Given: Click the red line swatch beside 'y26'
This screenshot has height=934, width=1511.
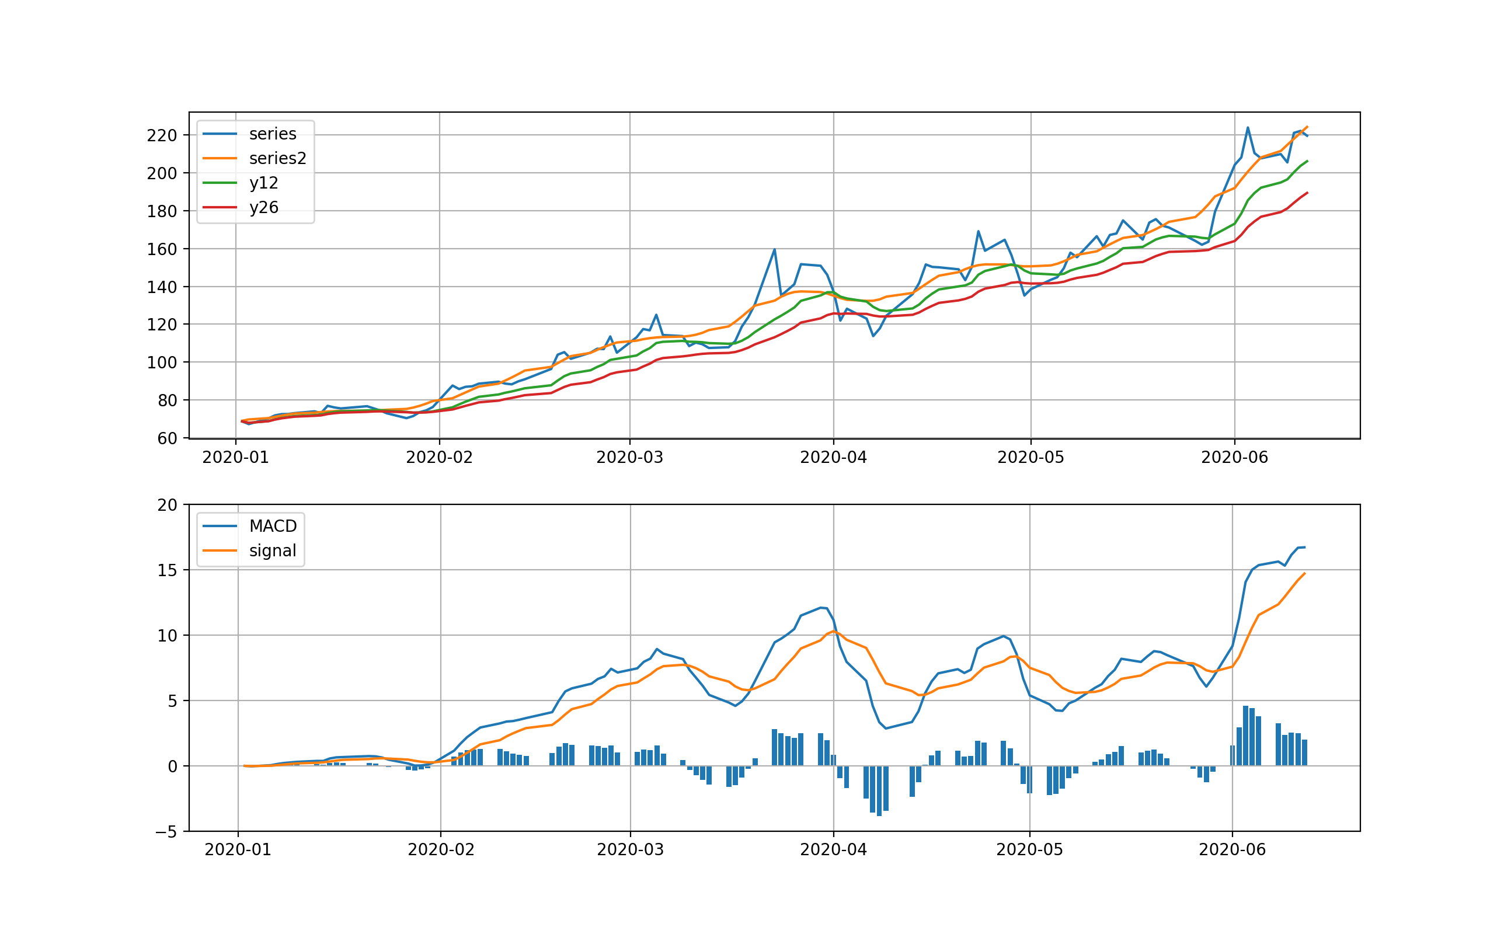Looking at the screenshot, I should 220,208.
